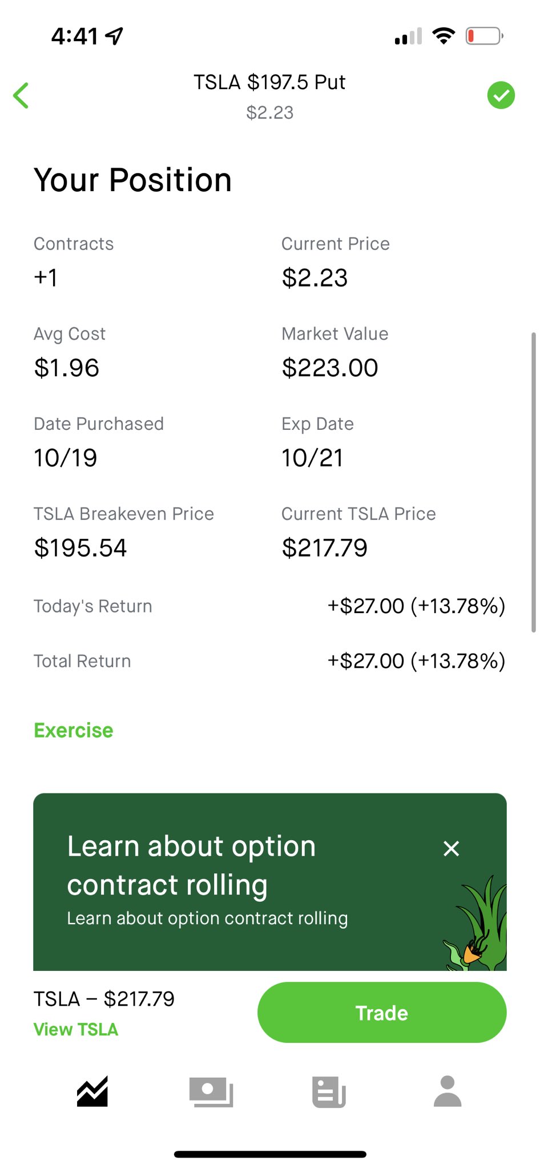540x1169 pixels.
Task: Open the cash tab icon
Action: click(211, 1091)
